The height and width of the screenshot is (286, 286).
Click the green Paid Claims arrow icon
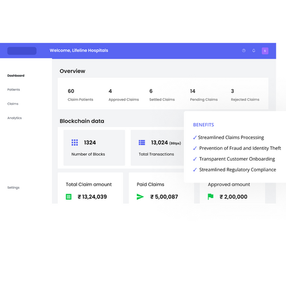140,197
